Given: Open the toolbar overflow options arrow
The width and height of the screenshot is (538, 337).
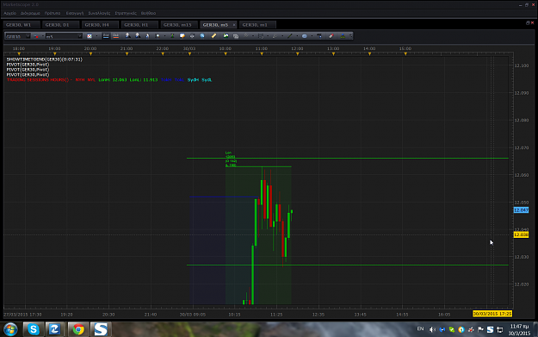Looking at the screenshot, I should (350, 36).
